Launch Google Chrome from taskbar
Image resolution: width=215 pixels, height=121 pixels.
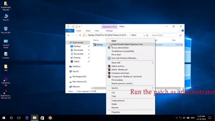(50, 118)
